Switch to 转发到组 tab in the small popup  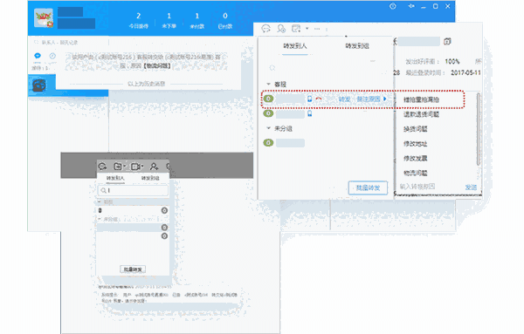click(x=150, y=178)
